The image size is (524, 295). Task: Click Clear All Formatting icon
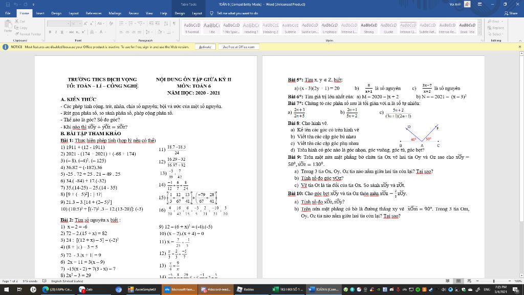[111, 24]
